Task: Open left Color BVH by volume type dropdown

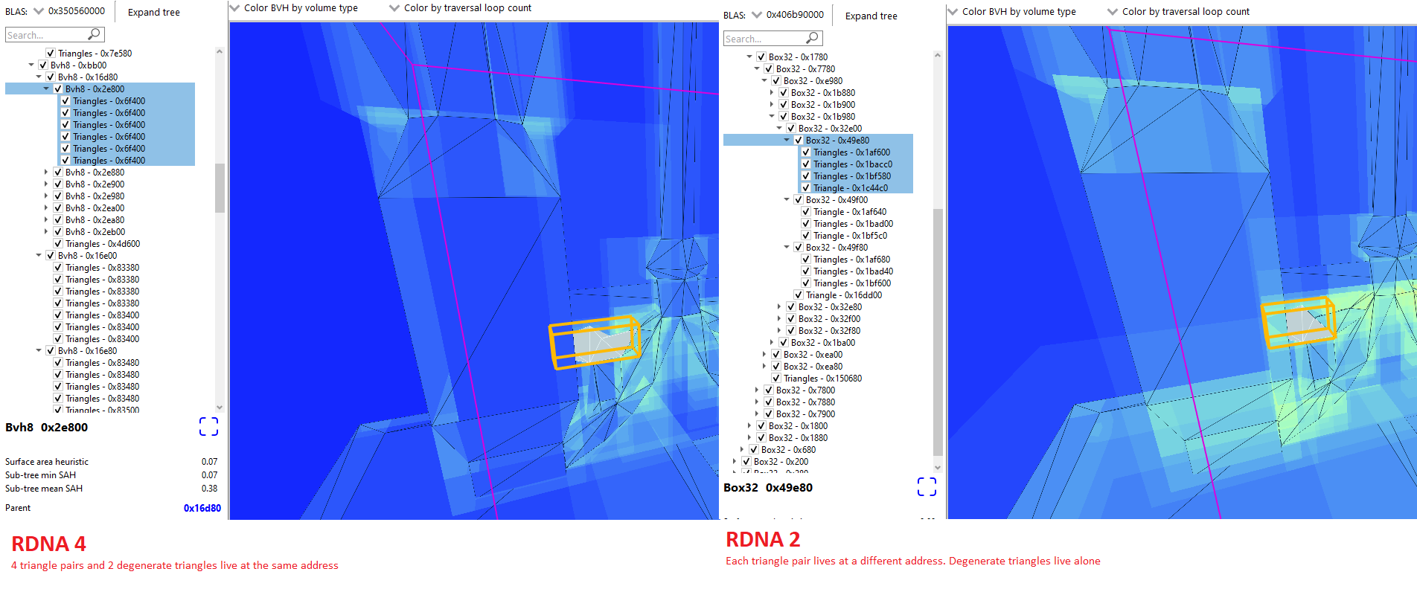Action: 234,8
